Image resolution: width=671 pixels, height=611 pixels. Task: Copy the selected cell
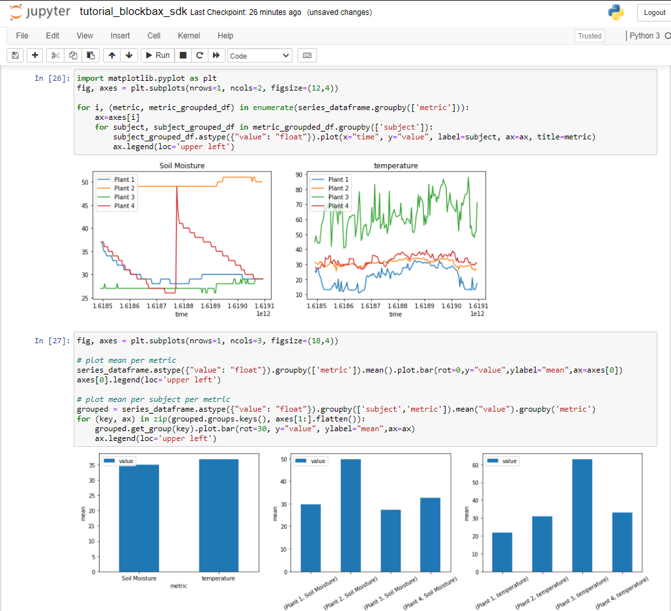(73, 55)
